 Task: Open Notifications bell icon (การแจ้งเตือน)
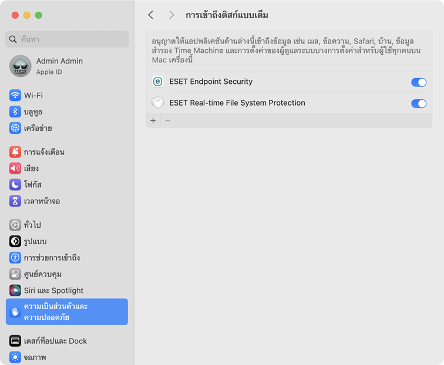click(x=15, y=152)
